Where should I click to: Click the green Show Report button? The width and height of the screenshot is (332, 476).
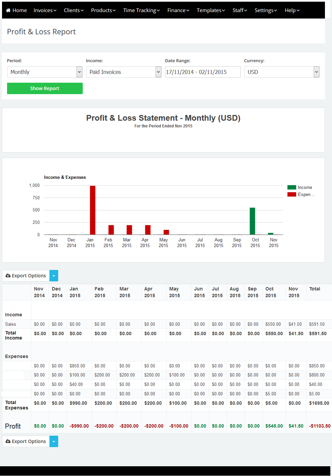point(45,88)
